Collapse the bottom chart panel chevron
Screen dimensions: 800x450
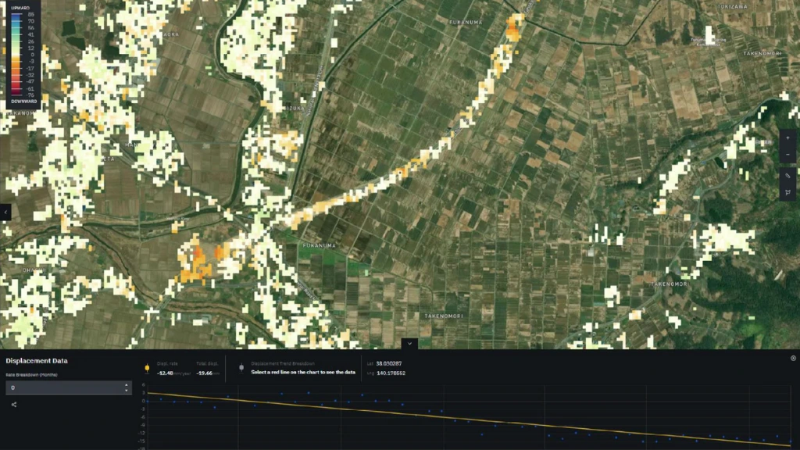[x=409, y=343]
